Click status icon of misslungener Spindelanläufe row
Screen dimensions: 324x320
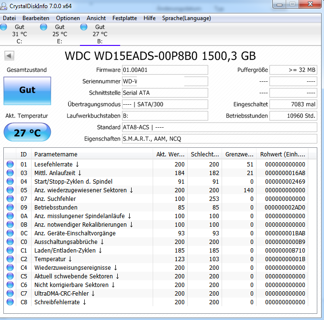tap(10, 216)
